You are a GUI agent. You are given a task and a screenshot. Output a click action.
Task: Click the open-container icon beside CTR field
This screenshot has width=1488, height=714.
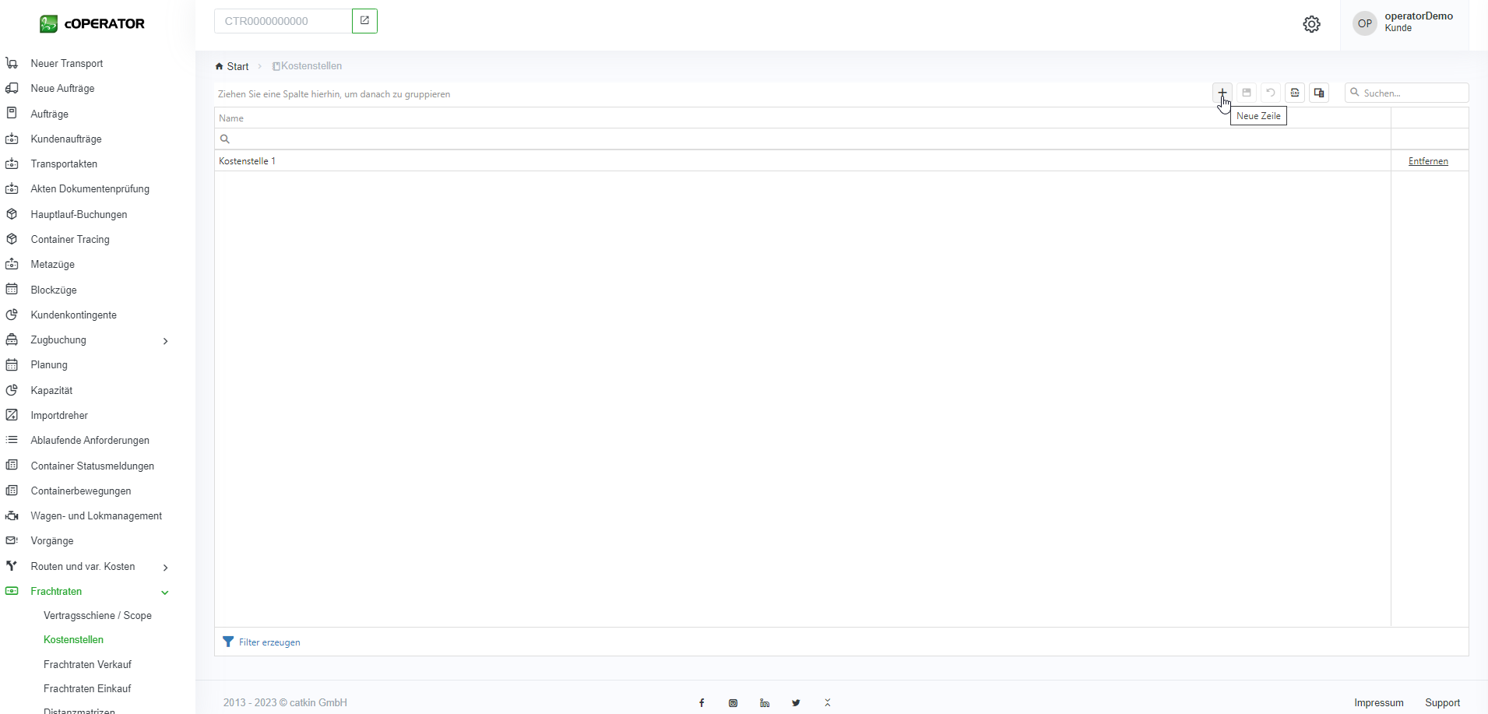click(364, 21)
